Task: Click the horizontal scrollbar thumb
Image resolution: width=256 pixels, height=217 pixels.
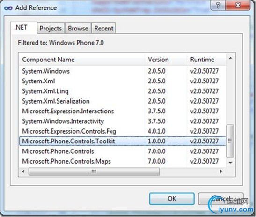Action: [94, 172]
